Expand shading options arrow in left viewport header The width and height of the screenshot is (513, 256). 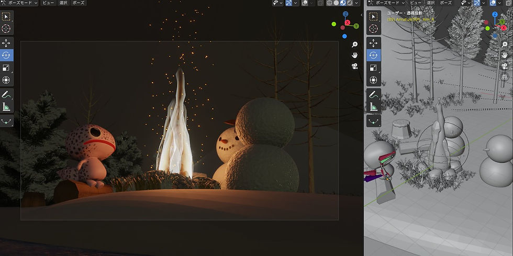[x=356, y=3]
